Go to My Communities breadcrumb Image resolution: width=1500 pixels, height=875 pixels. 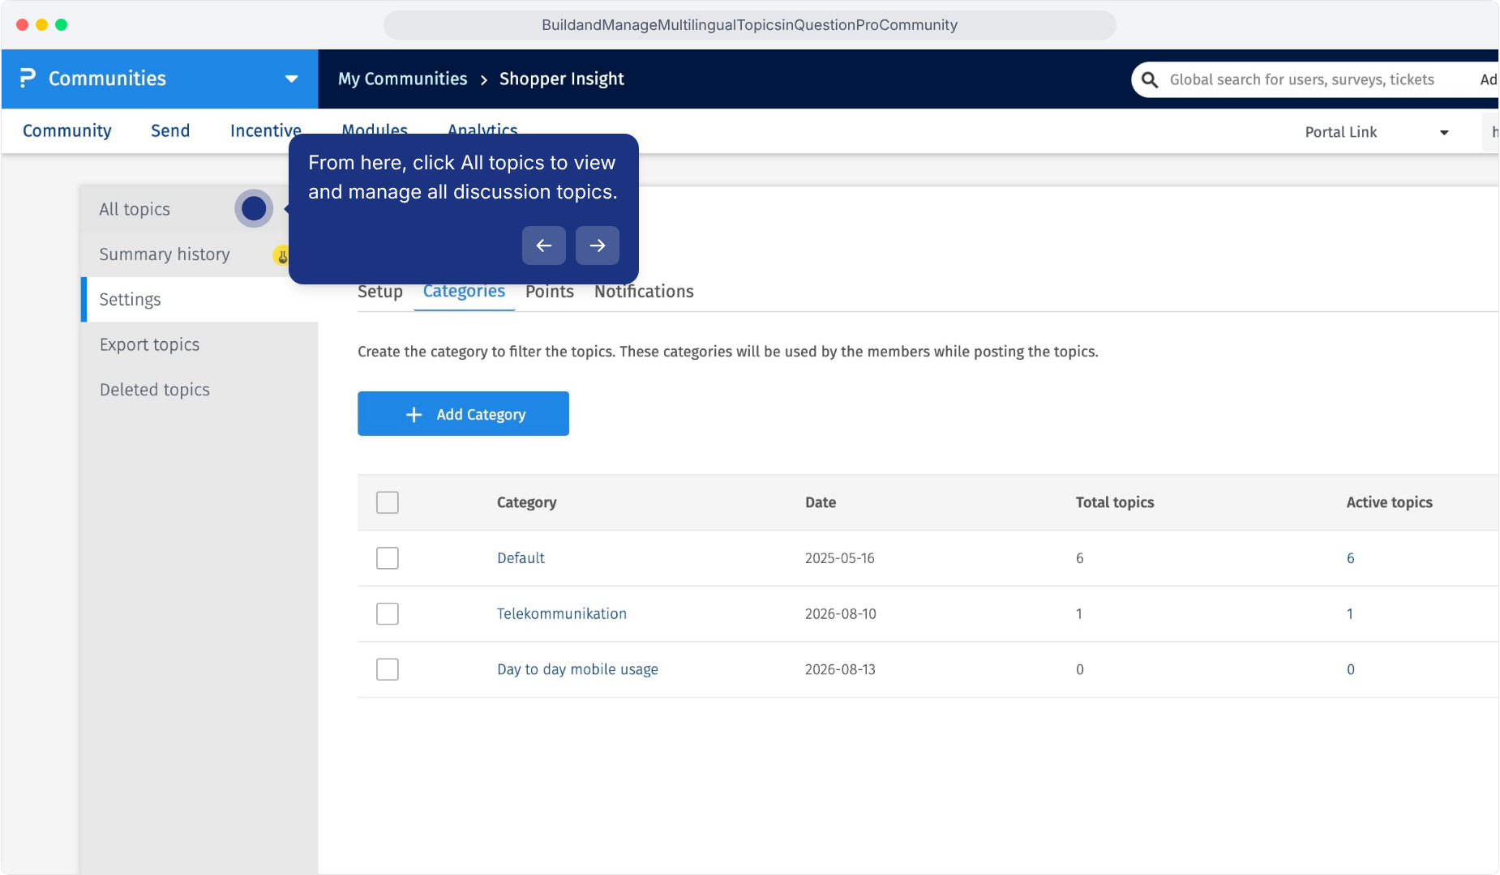[x=403, y=79]
